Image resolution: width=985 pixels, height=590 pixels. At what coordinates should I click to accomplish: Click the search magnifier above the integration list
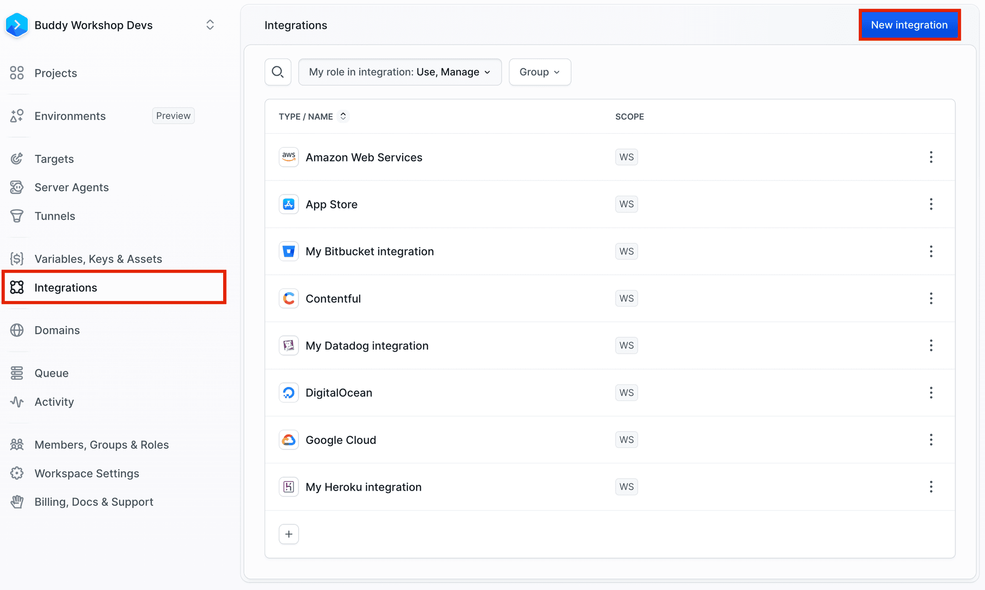(278, 72)
